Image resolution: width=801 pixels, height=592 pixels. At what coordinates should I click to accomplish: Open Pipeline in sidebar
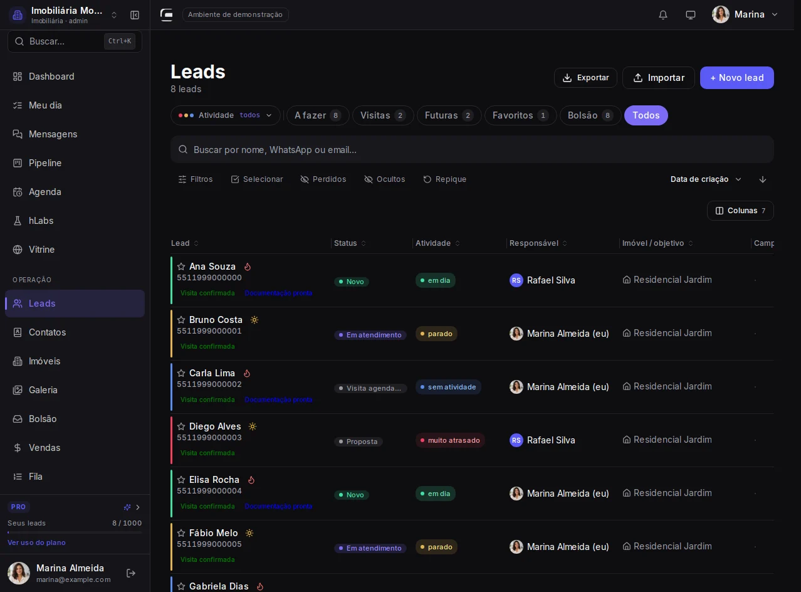point(75,163)
